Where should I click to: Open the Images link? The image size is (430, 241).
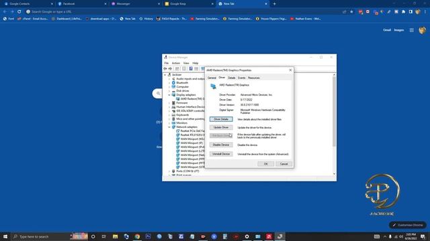click(399, 30)
